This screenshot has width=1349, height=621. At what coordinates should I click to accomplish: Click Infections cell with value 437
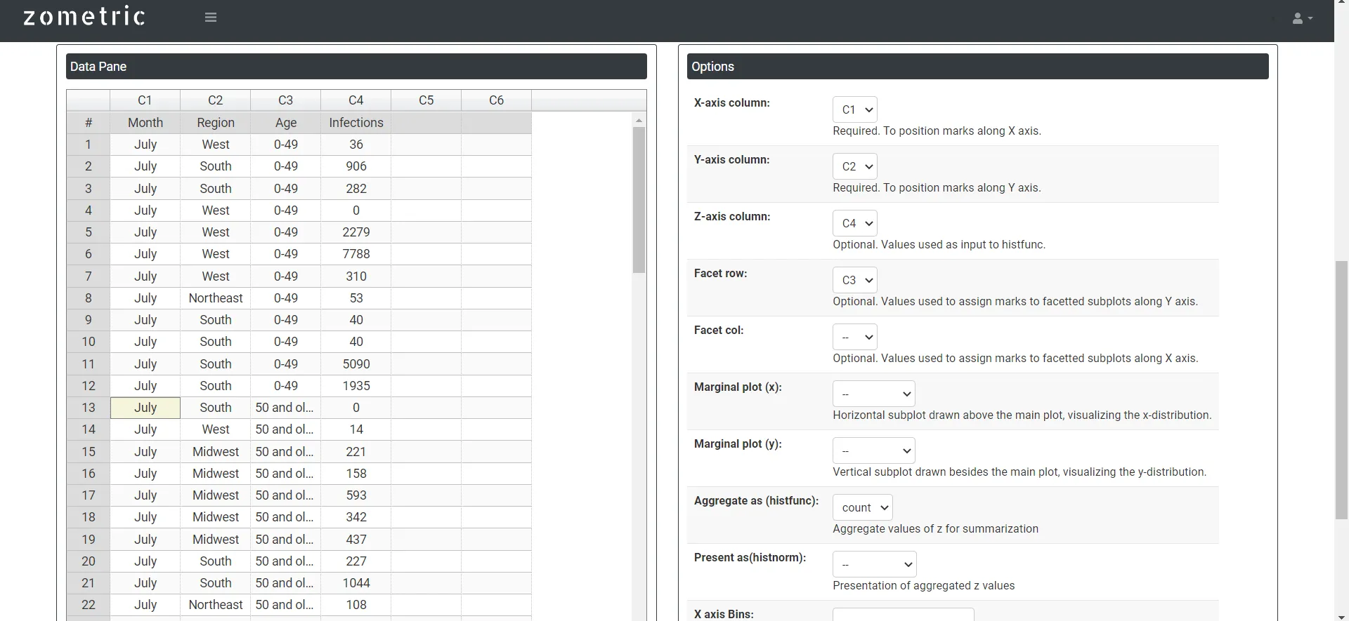pos(356,540)
